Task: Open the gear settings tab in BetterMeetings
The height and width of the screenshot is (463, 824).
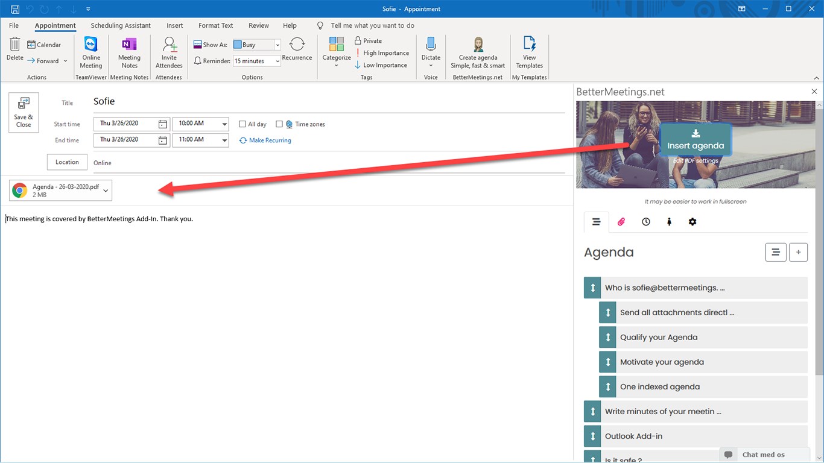Action: click(692, 222)
